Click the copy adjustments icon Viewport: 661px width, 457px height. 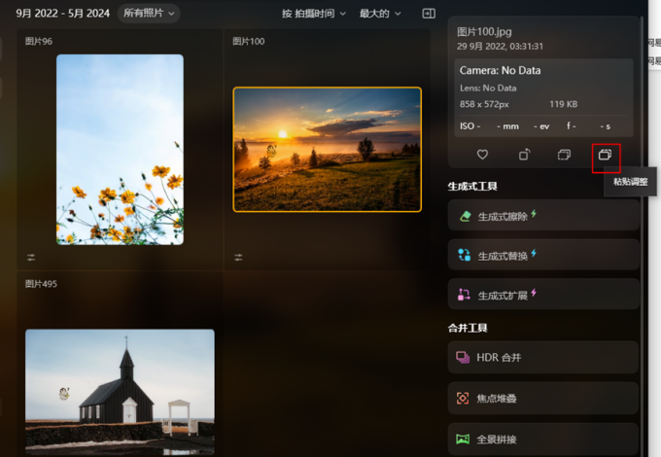(x=564, y=155)
